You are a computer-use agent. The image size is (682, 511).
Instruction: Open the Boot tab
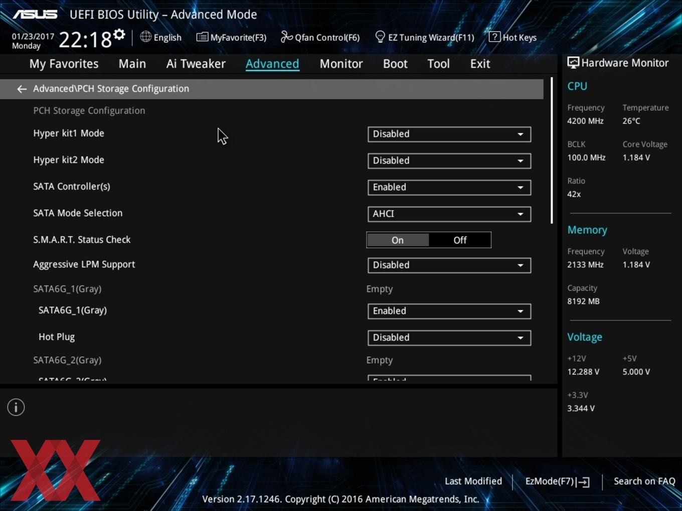click(x=395, y=64)
